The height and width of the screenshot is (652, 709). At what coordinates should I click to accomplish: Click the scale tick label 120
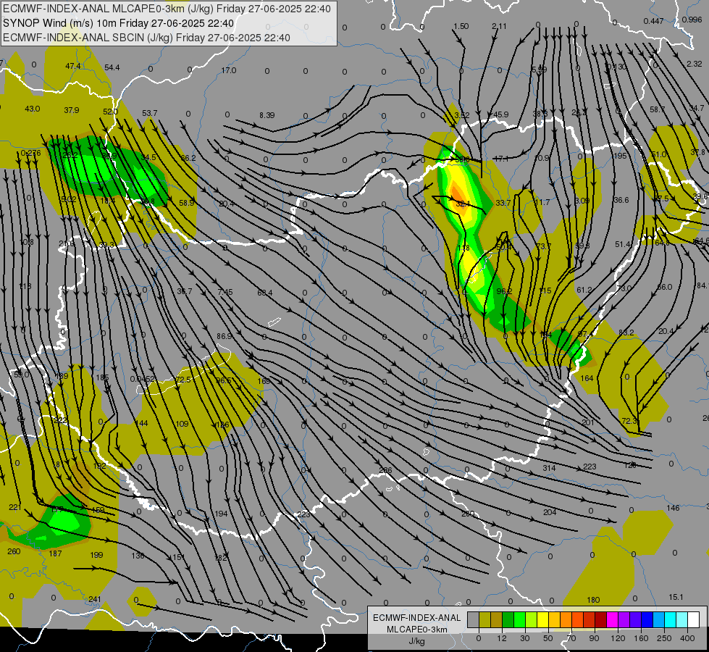pyautogui.click(x=618, y=638)
